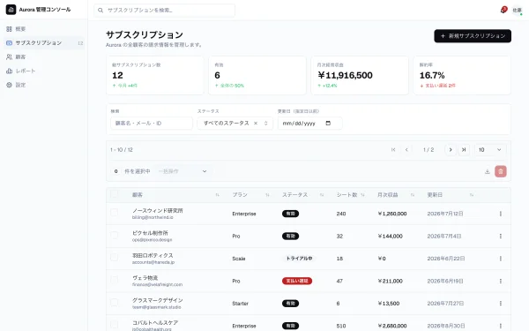Click the mm/dd/yyyy date field
Screen dimensions: 529x331
(309, 124)
